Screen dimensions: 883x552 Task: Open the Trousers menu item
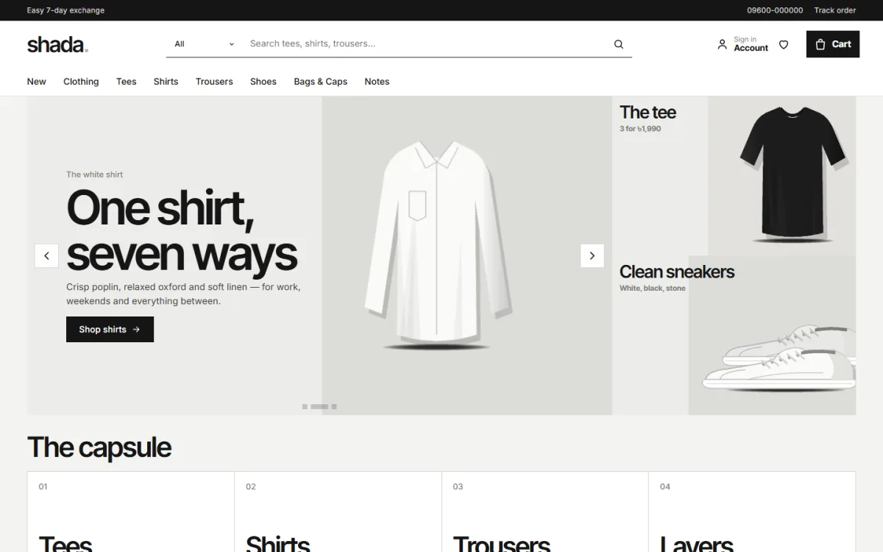(x=214, y=82)
